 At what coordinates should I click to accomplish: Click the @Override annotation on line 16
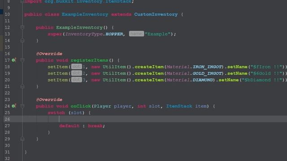pyautogui.click(x=49, y=54)
